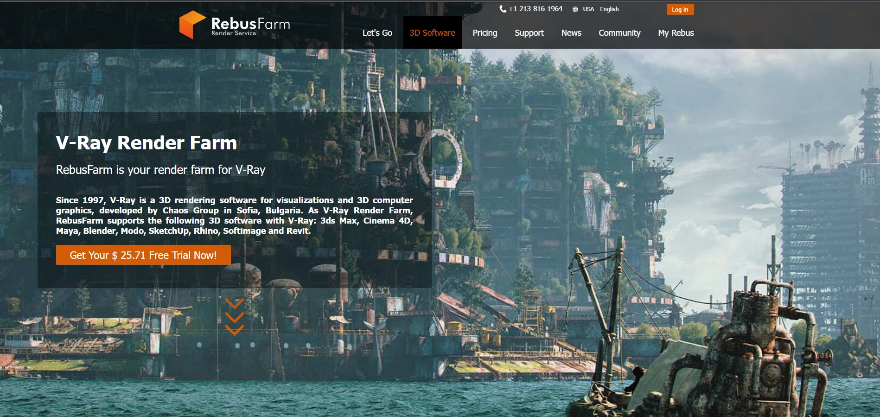Go to the News section
The width and height of the screenshot is (880, 417).
point(571,33)
